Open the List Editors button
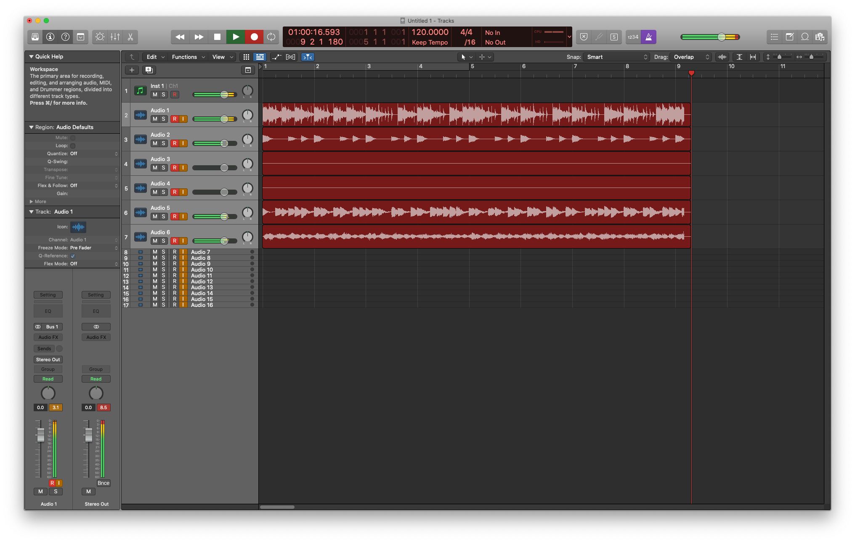 point(774,37)
